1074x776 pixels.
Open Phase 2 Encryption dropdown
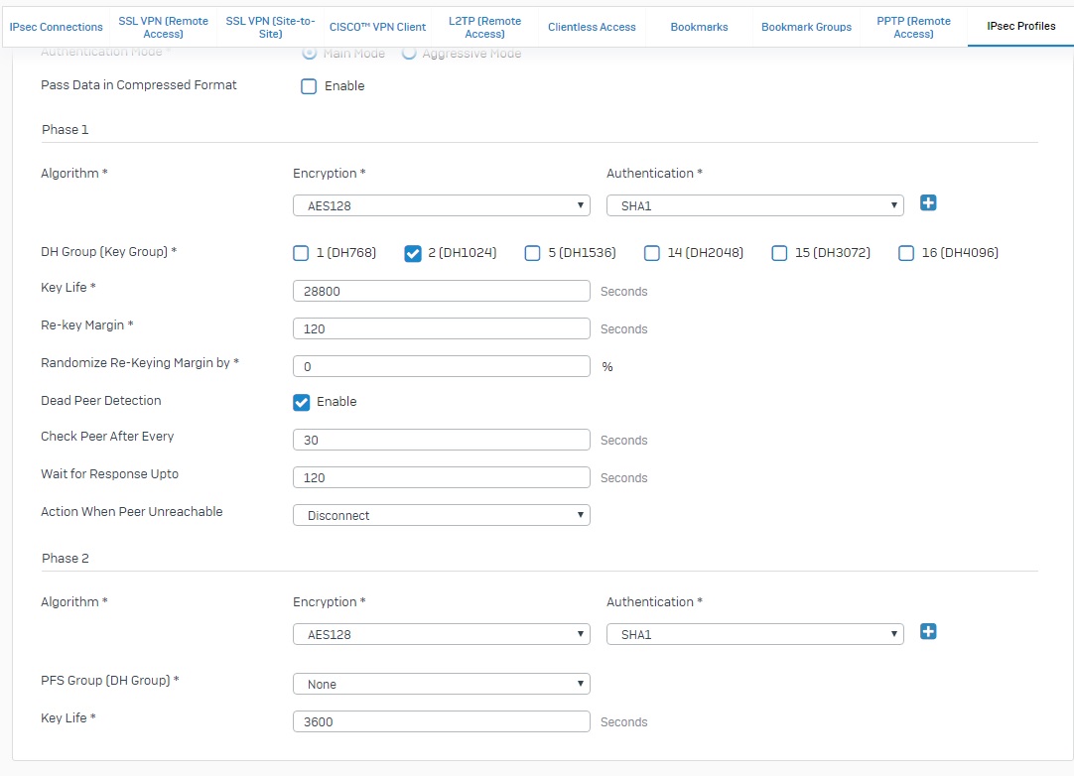click(x=442, y=634)
